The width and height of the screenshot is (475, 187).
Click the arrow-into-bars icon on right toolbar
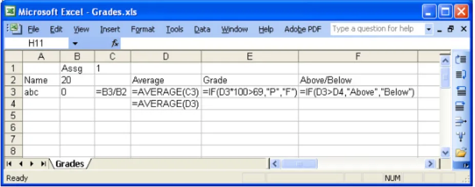click(461, 122)
